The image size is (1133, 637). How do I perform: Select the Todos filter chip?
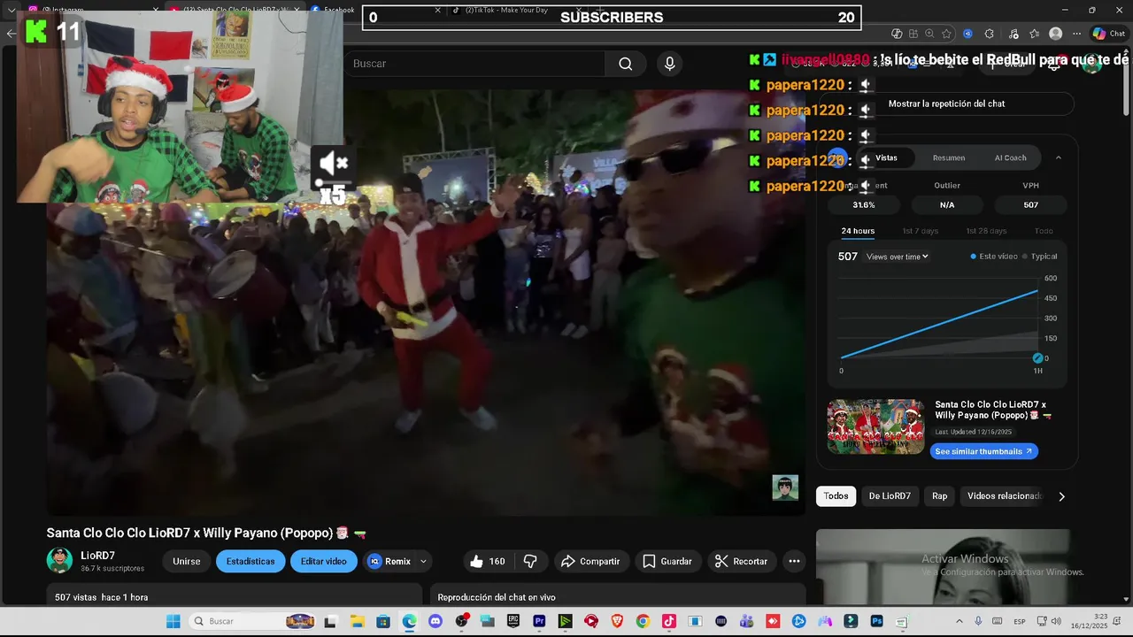tap(836, 496)
